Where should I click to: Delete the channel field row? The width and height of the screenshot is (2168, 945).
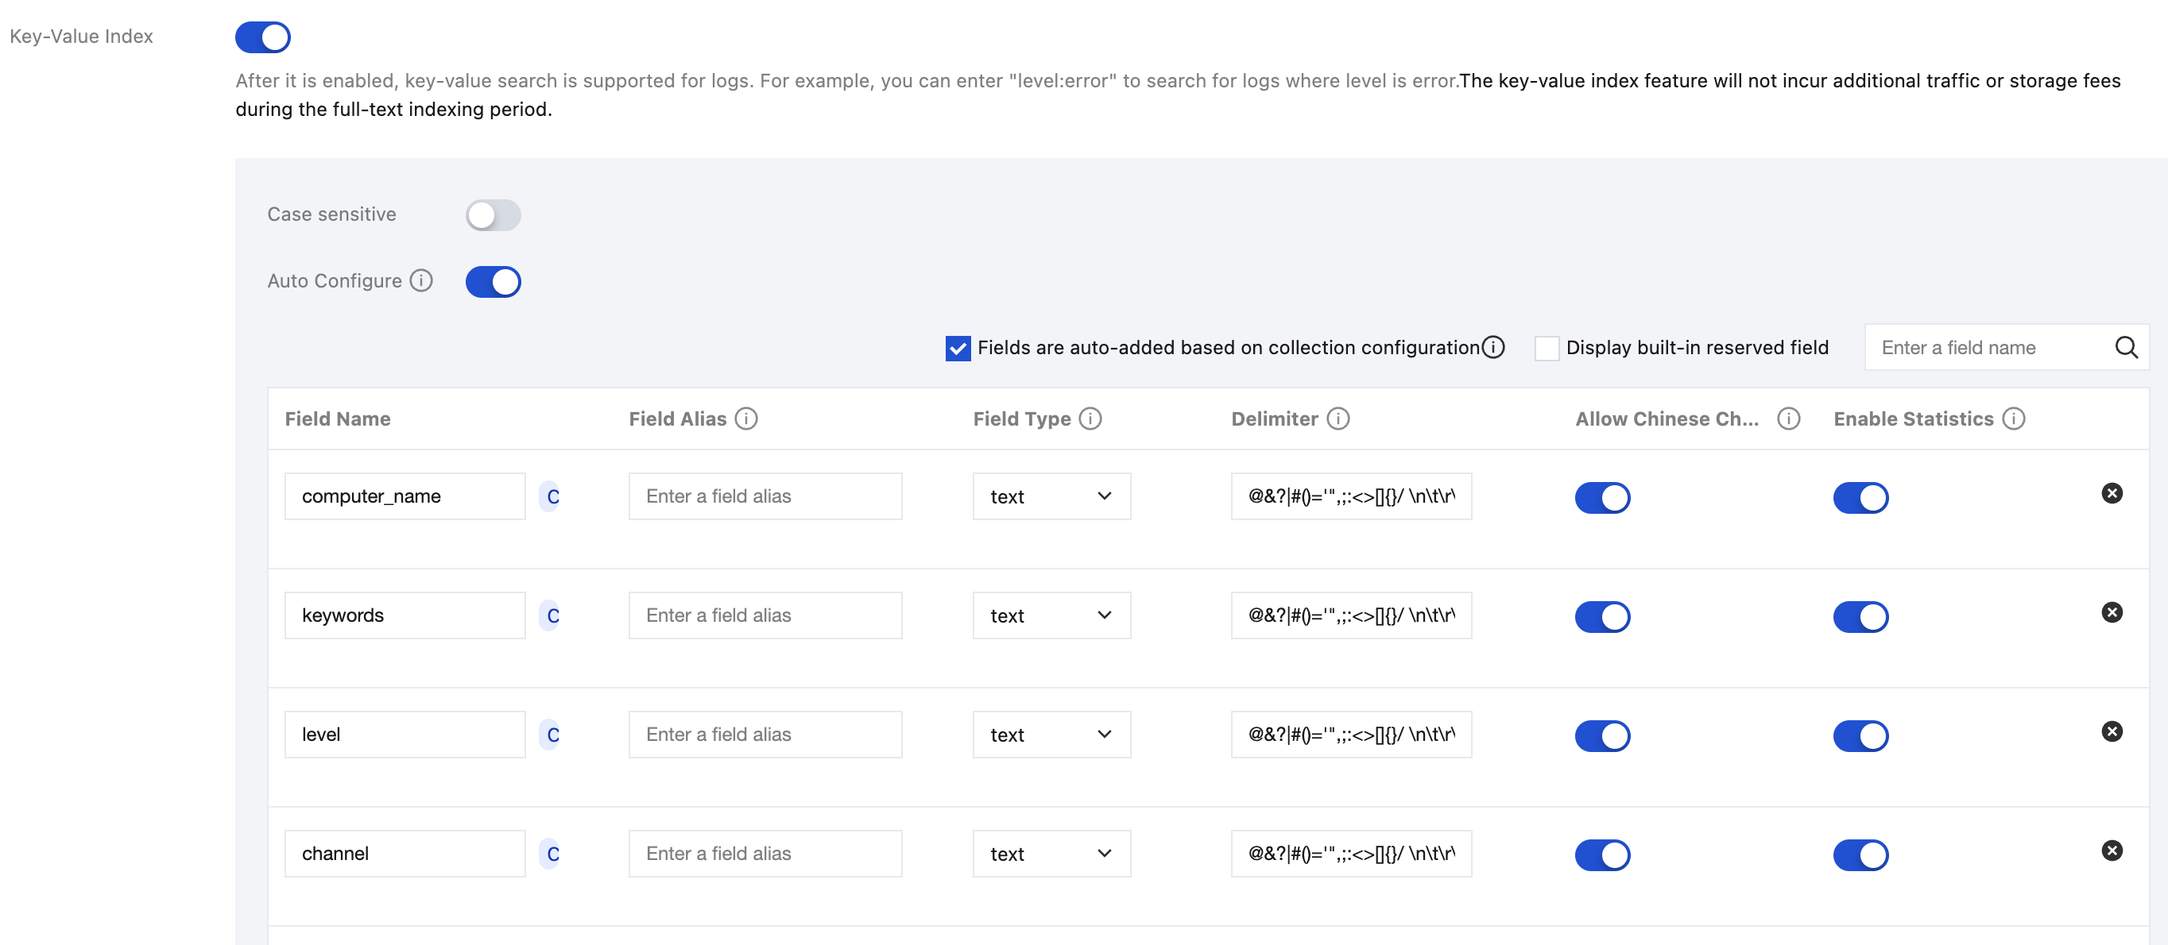coord(2111,850)
